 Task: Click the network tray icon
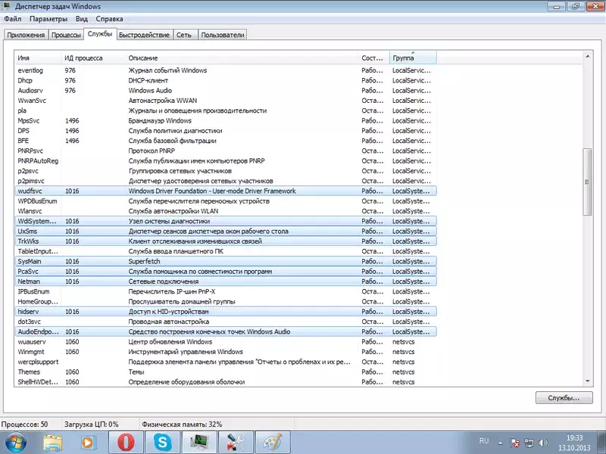[529, 443]
